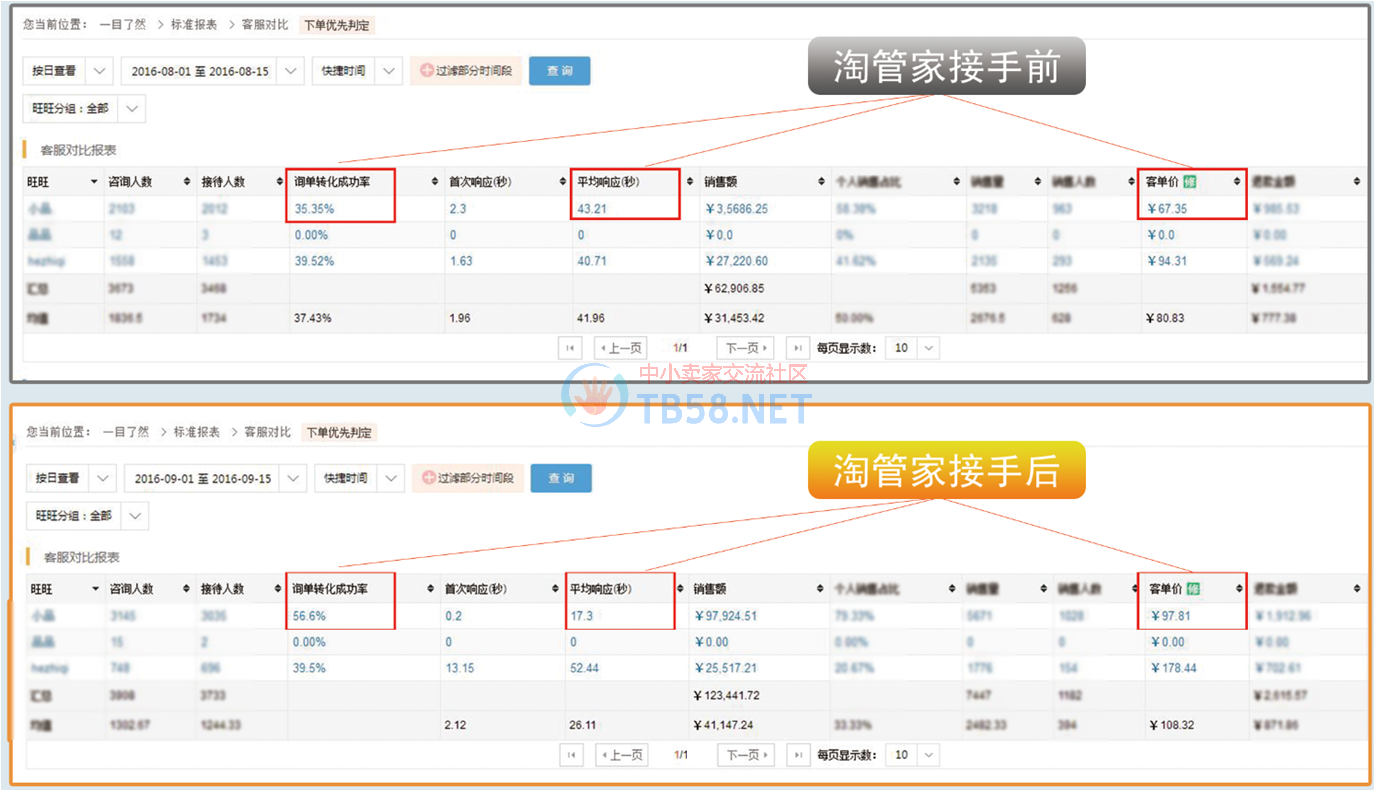Click 询单转化成功率 sort arrows in August table
Screen dimensions: 1375x791
[x=434, y=182]
